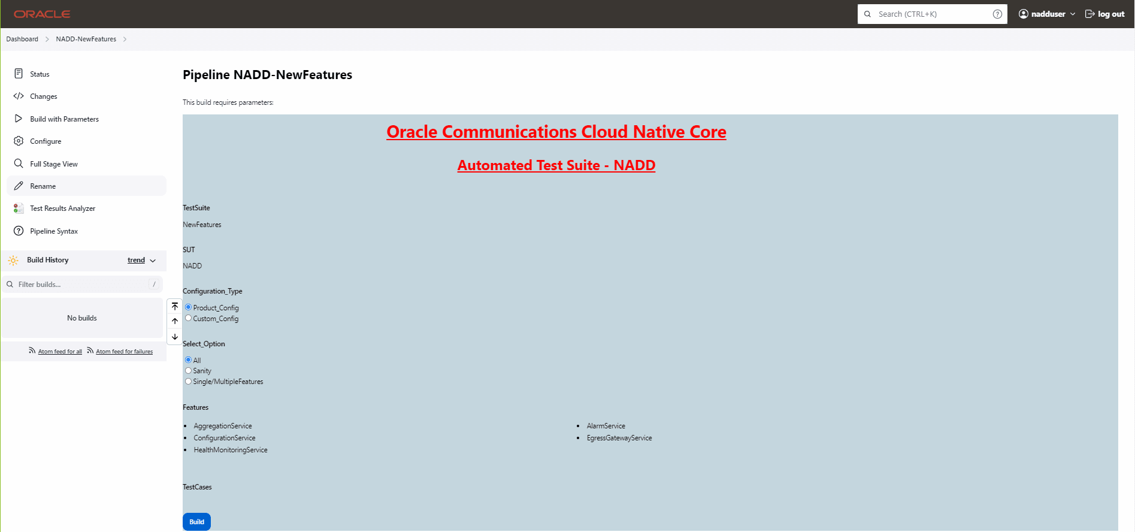Image resolution: width=1135 pixels, height=532 pixels.
Task: Click the Build with Parameters play icon
Action: click(x=19, y=119)
